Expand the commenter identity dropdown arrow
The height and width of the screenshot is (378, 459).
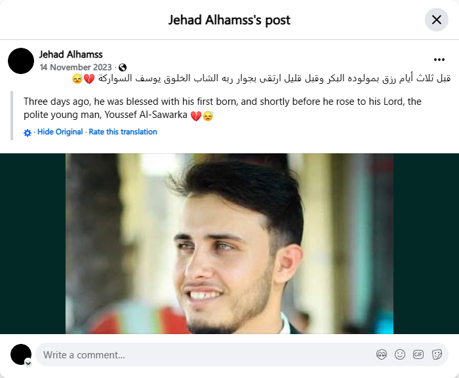28,364
